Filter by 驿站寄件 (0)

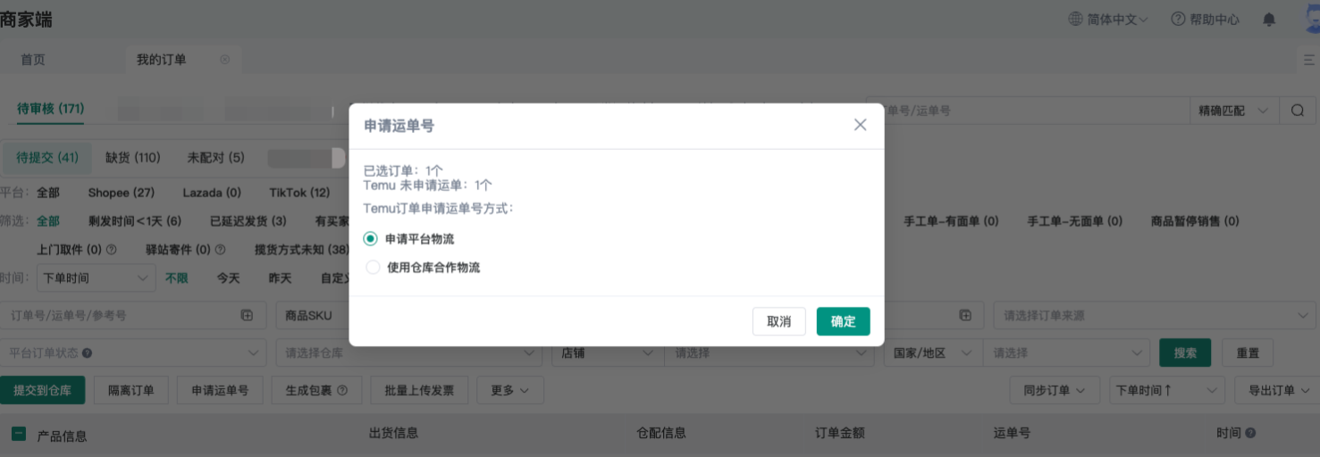[x=178, y=250]
